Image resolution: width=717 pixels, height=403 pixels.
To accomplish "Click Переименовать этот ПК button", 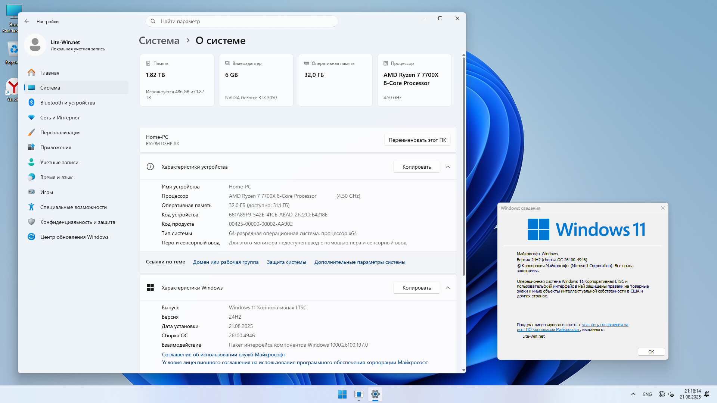I will pyautogui.click(x=417, y=140).
